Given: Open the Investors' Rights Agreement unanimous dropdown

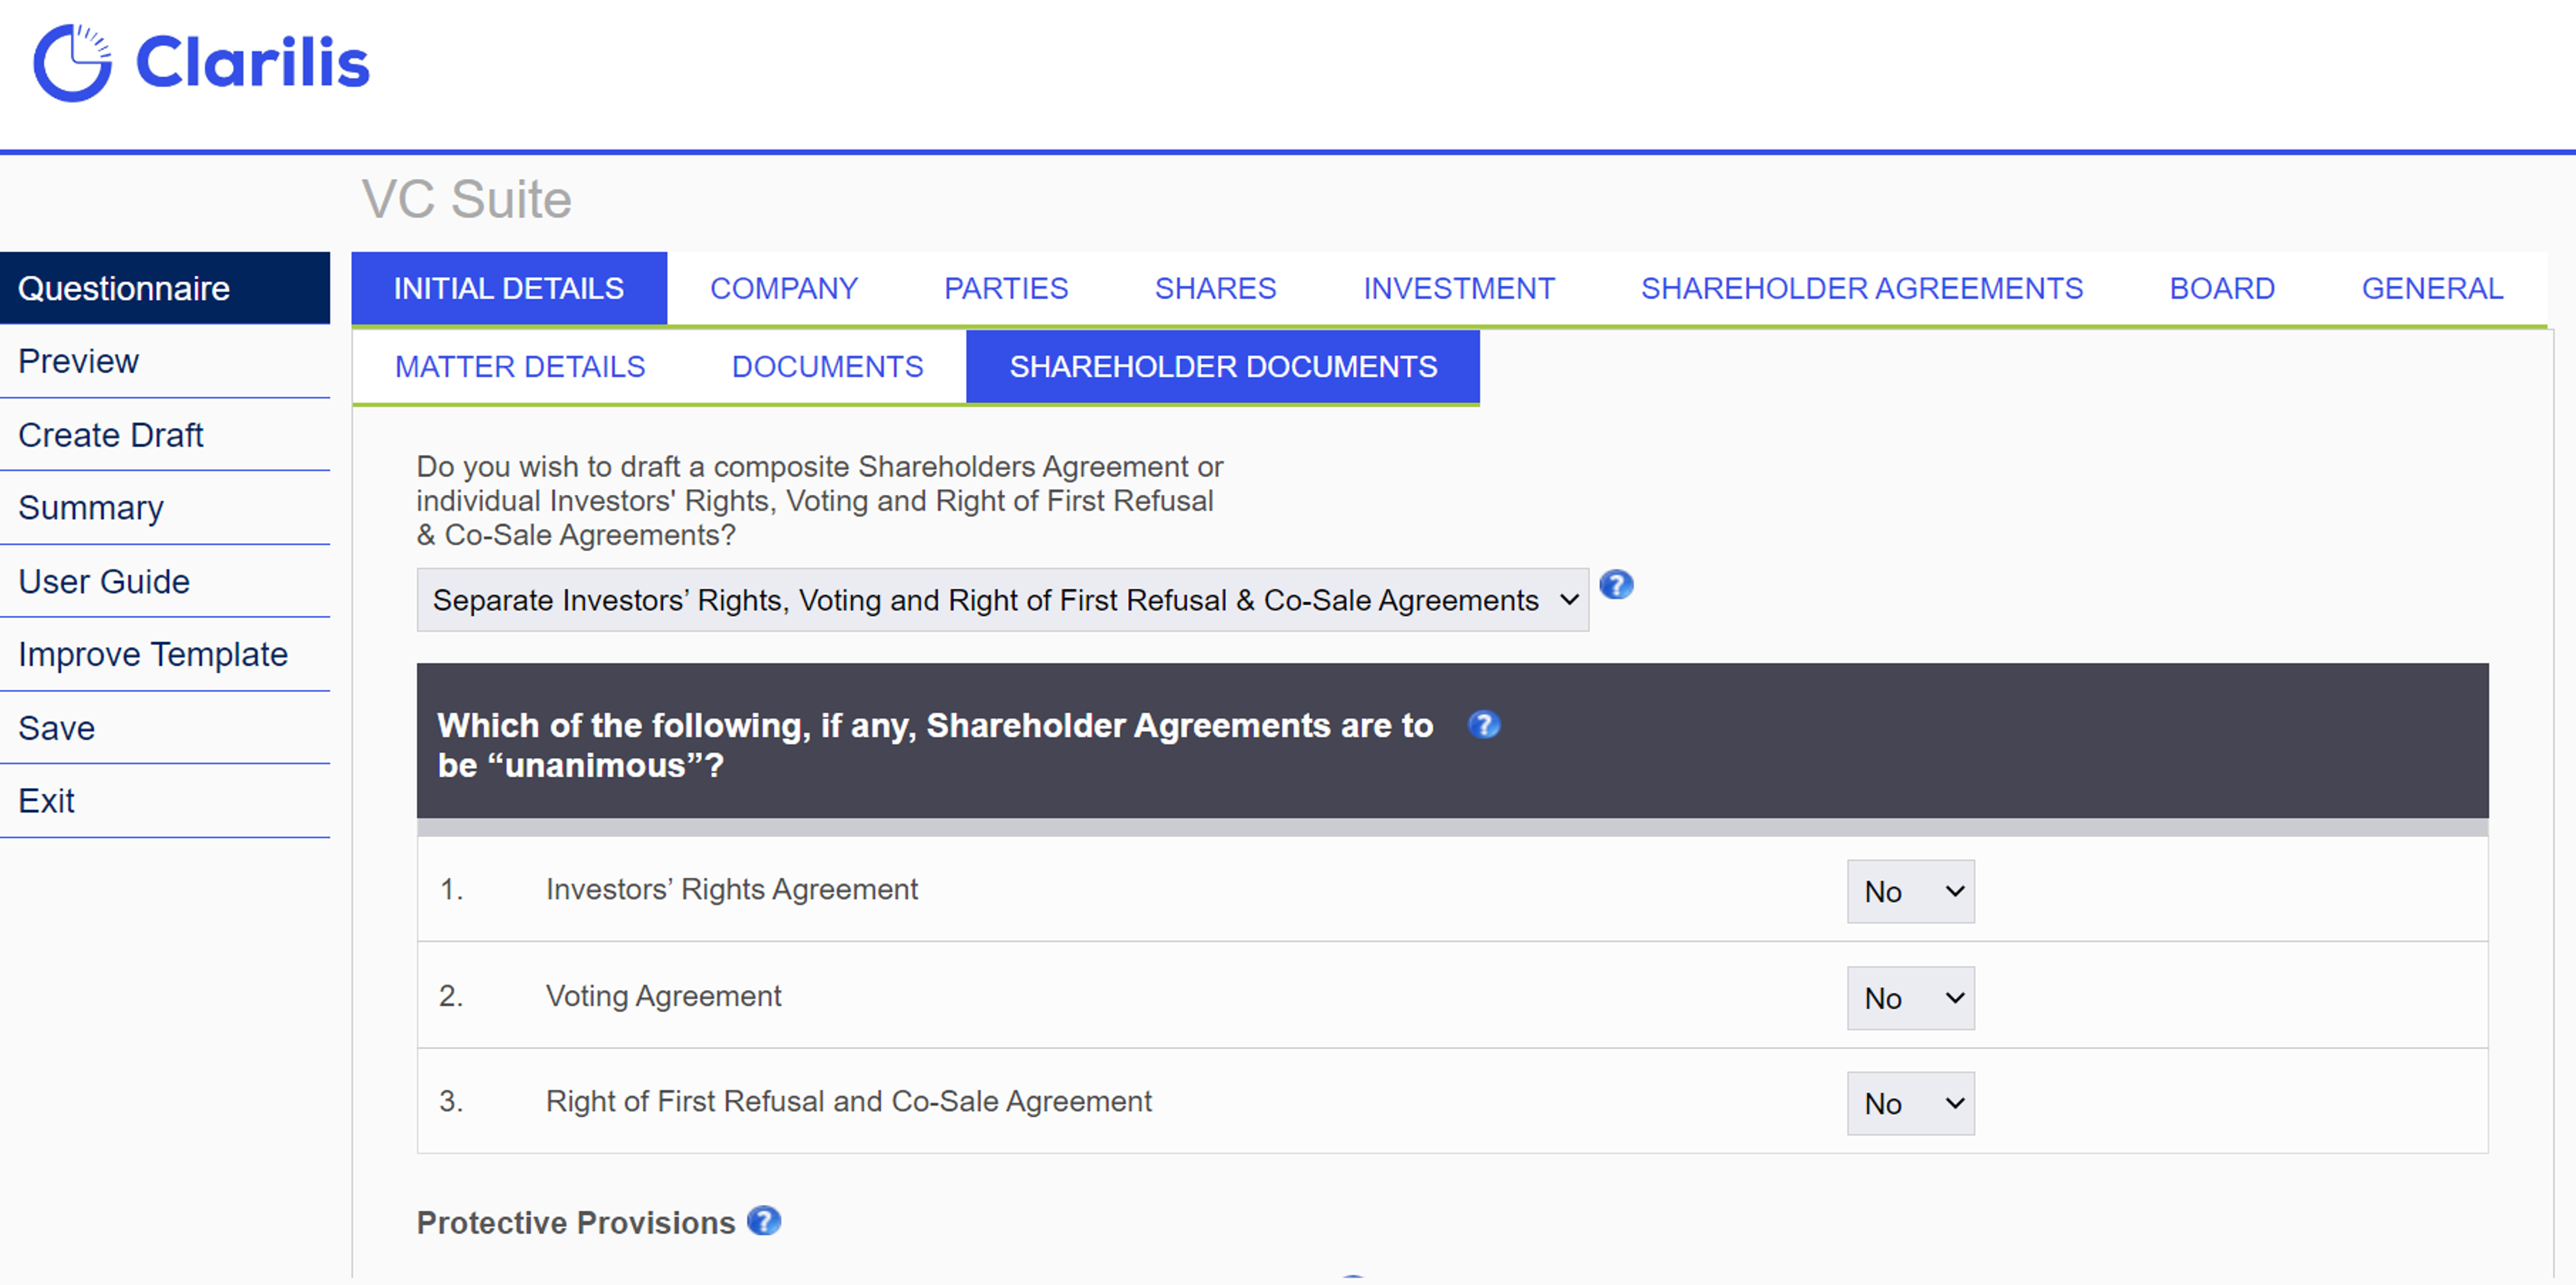Looking at the screenshot, I should (x=1910, y=890).
